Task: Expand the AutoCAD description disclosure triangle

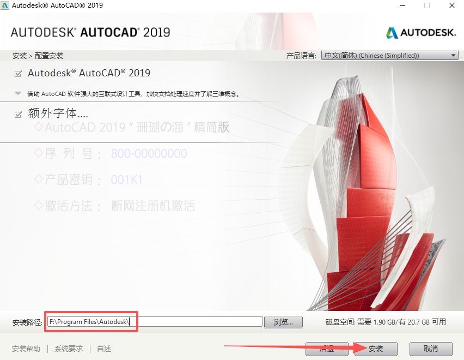Action: pos(18,94)
